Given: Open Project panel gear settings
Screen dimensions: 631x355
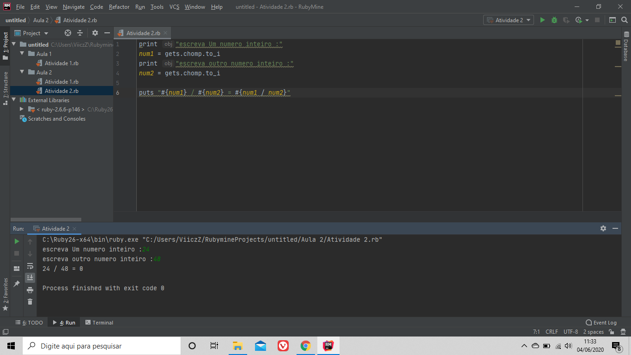Looking at the screenshot, I should coord(95,33).
